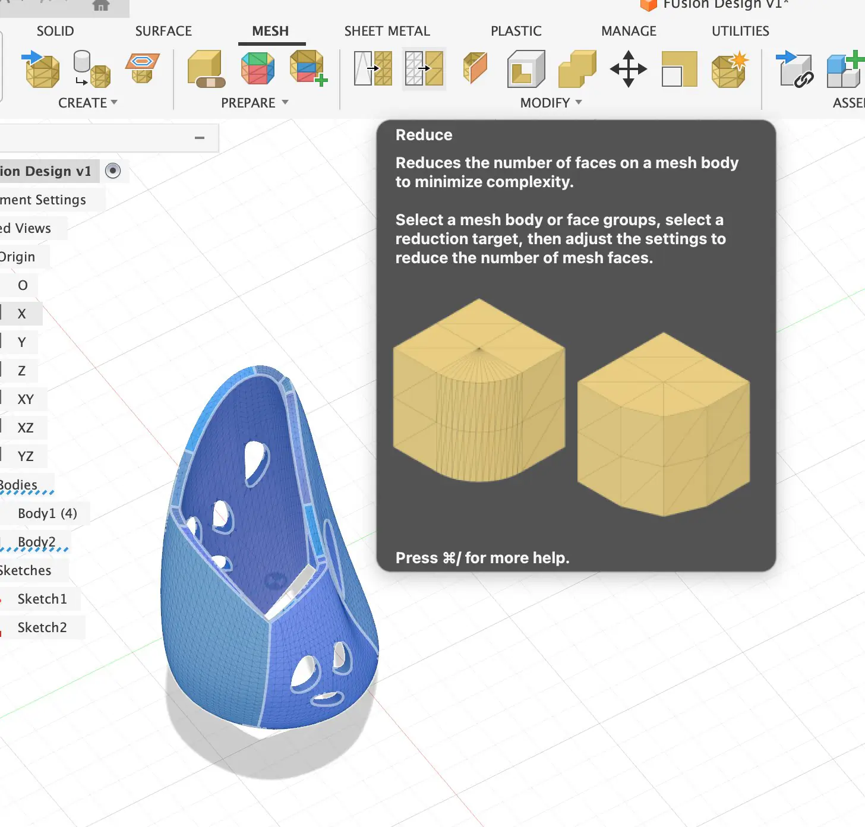Select the Insert Mesh tool

point(40,70)
